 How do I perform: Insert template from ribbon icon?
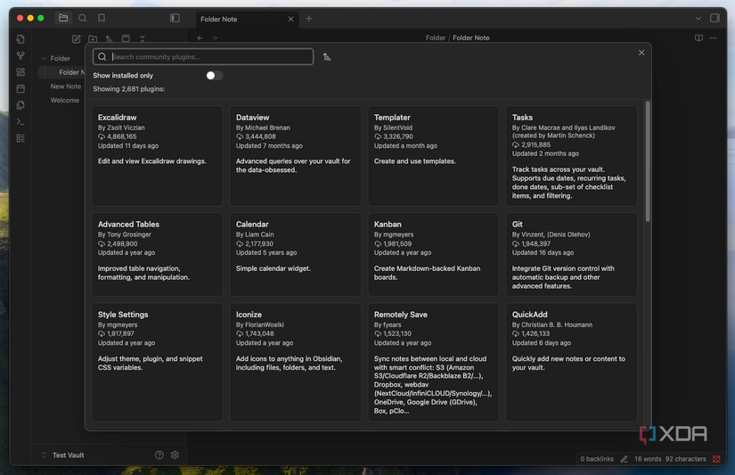20,105
